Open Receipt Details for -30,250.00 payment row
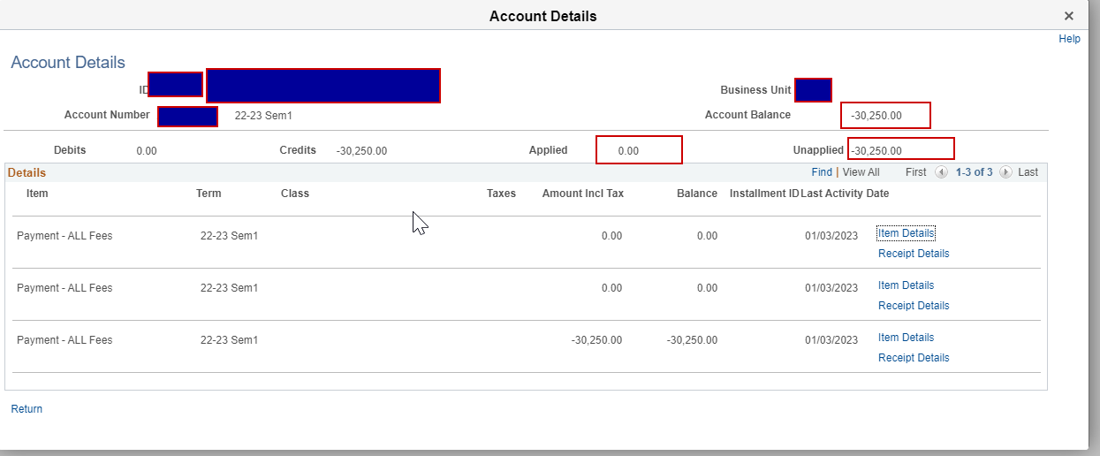Screen dimensions: 1100x456 tap(914, 358)
